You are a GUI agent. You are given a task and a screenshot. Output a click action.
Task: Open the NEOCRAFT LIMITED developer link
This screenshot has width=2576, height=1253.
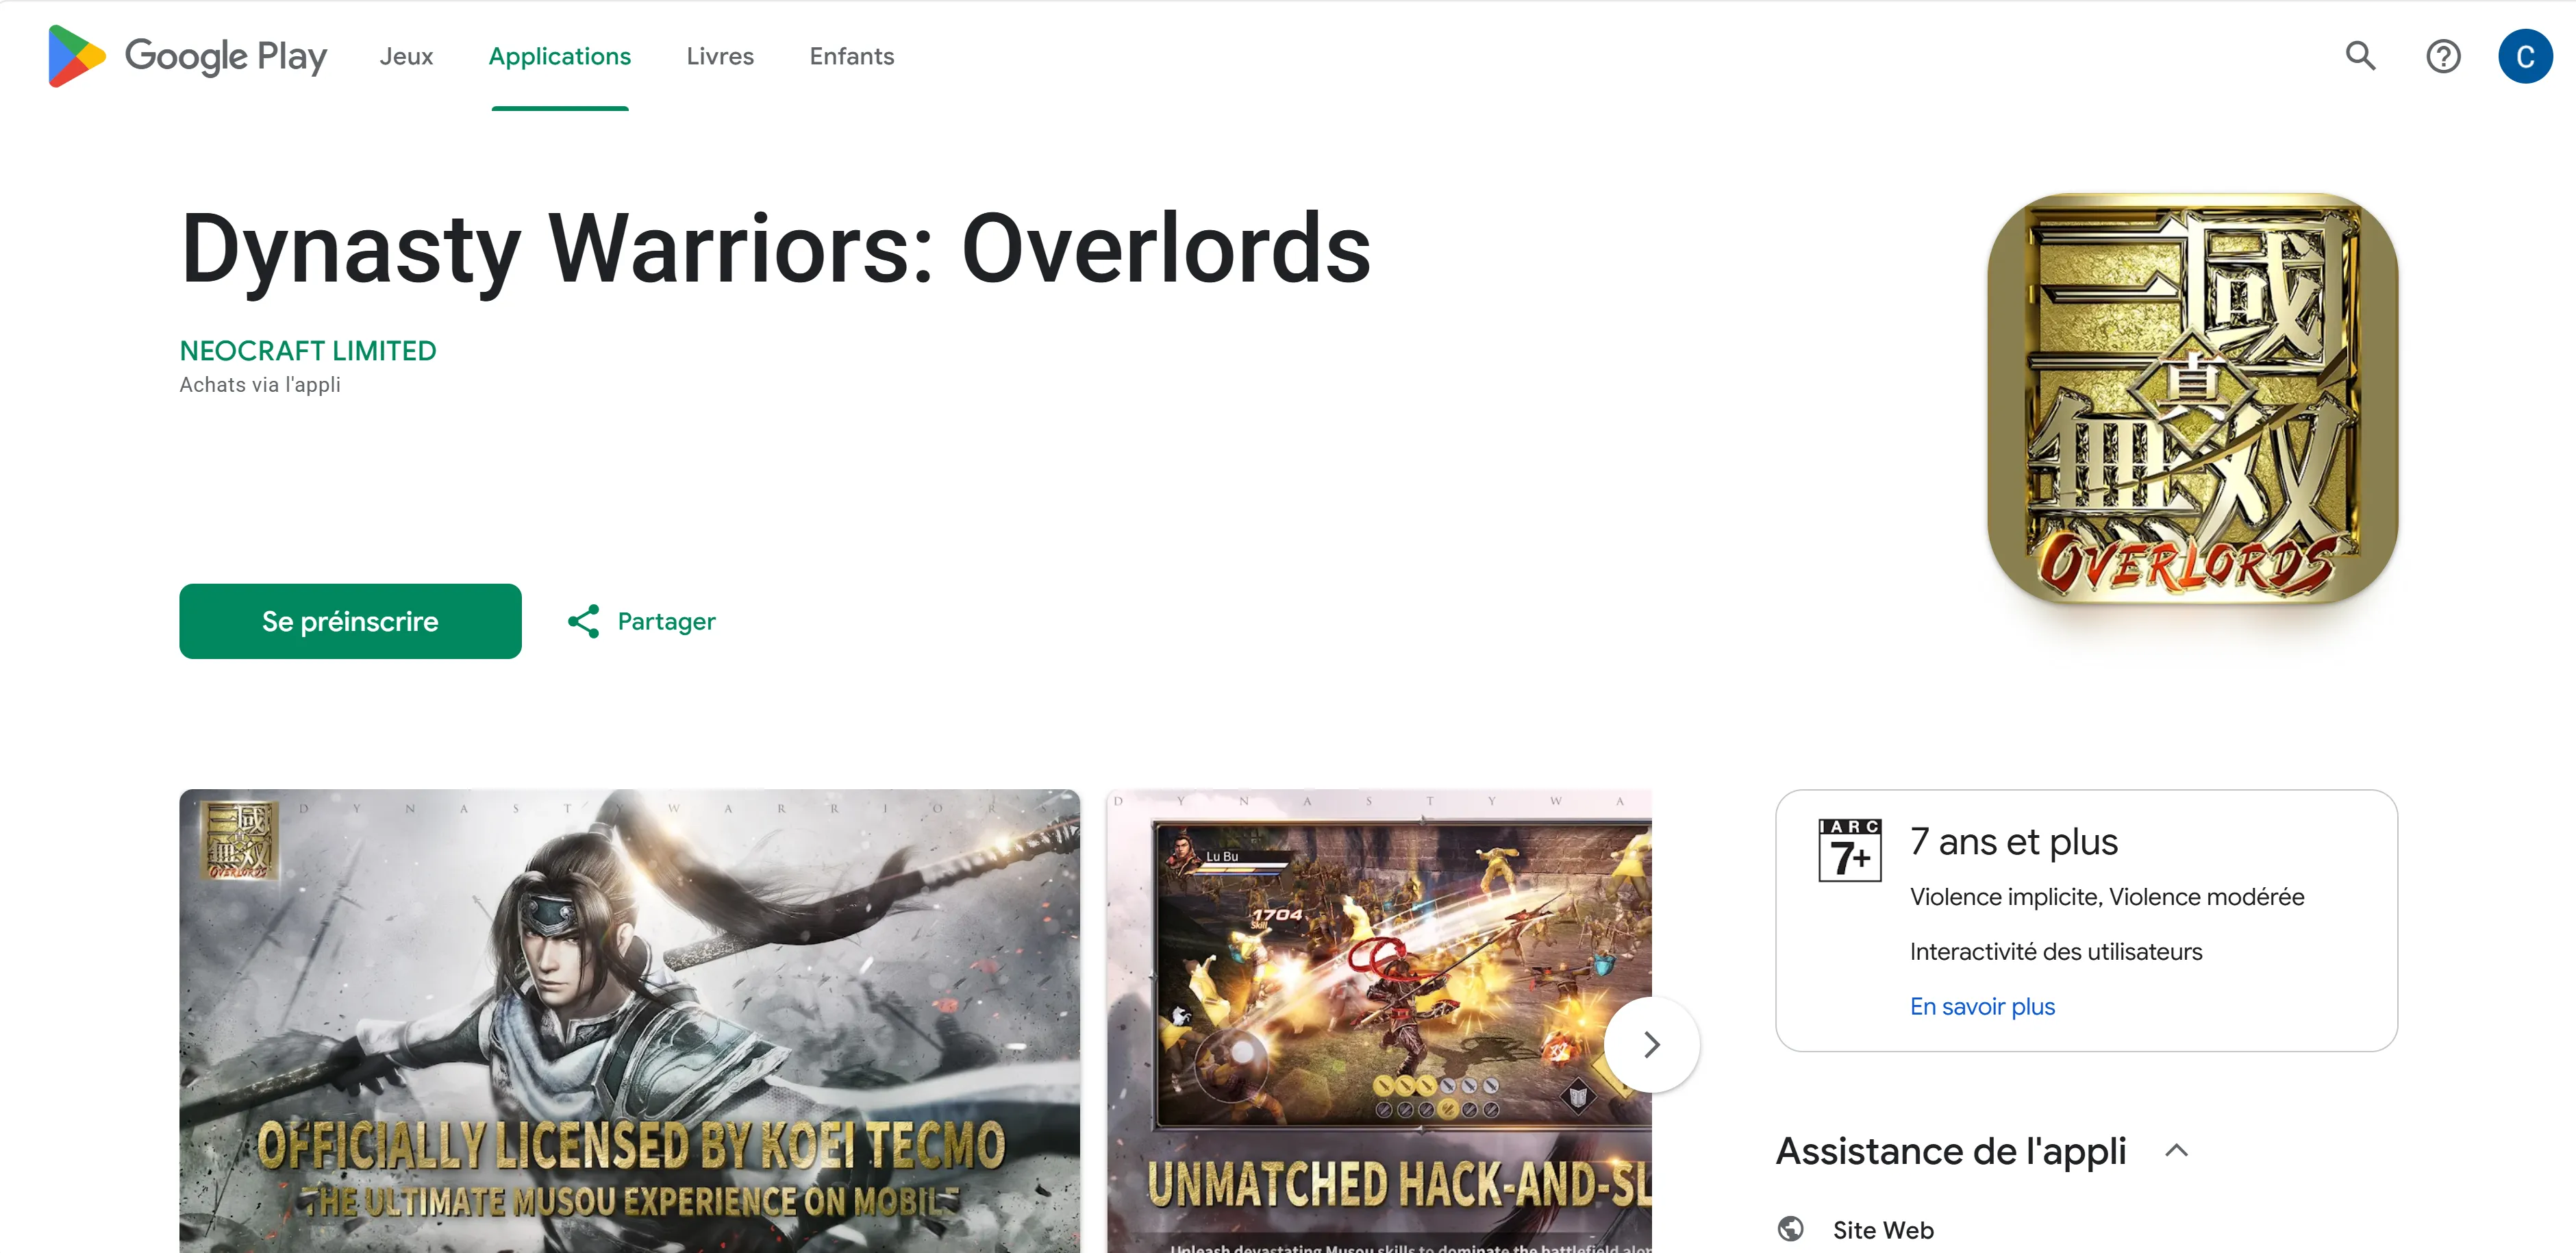[x=308, y=351]
